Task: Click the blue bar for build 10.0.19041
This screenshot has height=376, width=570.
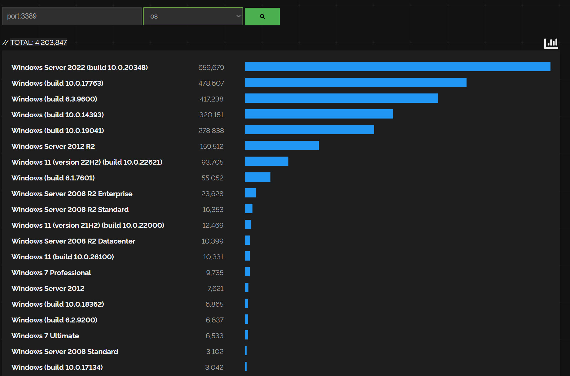Action: click(x=309, y=130)
